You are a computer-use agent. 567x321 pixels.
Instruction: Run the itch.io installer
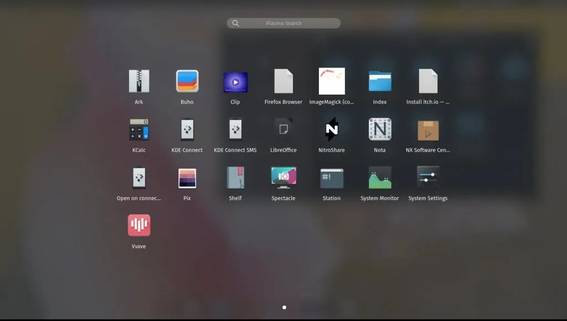click(x=427, y=82)
